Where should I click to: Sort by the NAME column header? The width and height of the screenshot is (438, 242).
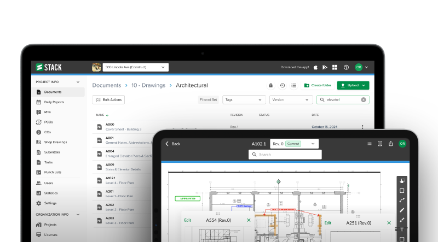[x=102, y=115]
